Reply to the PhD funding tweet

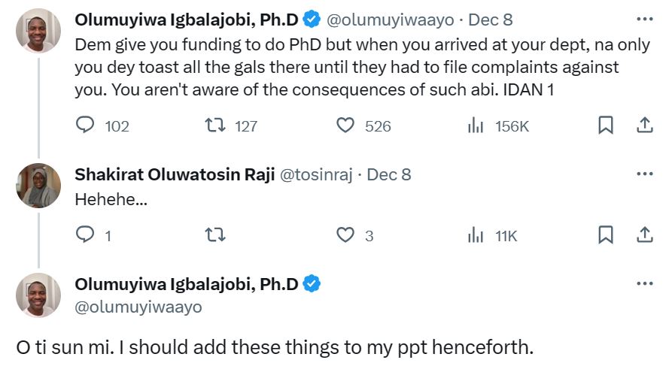pos(87,126)
